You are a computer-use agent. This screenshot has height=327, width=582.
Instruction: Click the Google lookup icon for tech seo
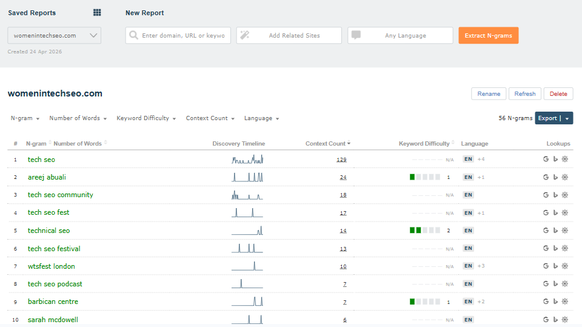click(546, 159)
